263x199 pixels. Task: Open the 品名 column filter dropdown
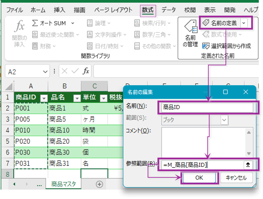[x=77, y=98]
